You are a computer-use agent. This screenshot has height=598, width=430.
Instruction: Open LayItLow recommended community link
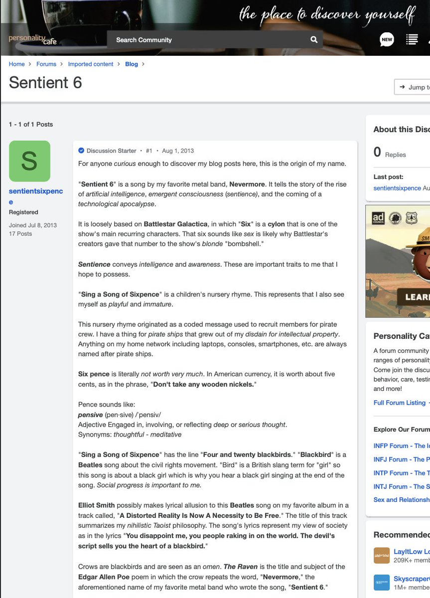(412, 552)
